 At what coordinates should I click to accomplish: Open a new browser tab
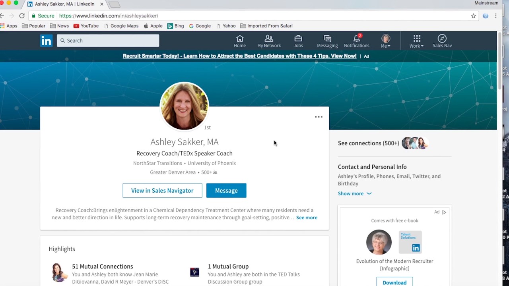coord(114,5)
